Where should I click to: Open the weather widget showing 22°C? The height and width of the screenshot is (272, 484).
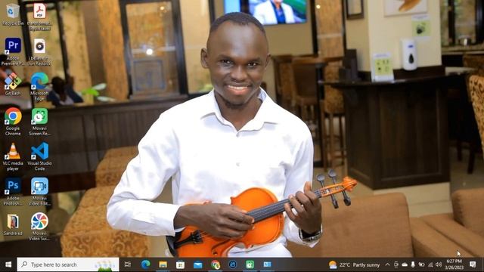click(x=355, y=264)
